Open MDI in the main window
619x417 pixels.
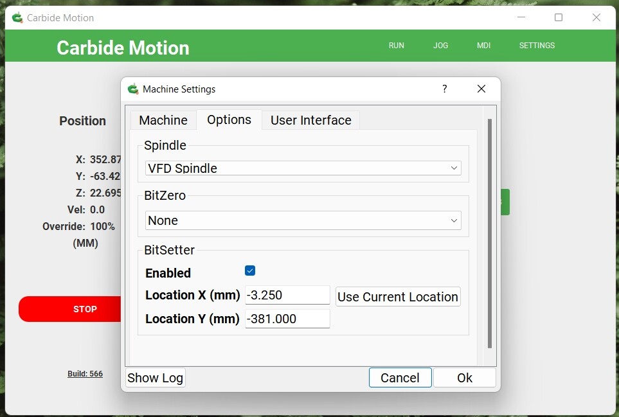click(483, 46)
